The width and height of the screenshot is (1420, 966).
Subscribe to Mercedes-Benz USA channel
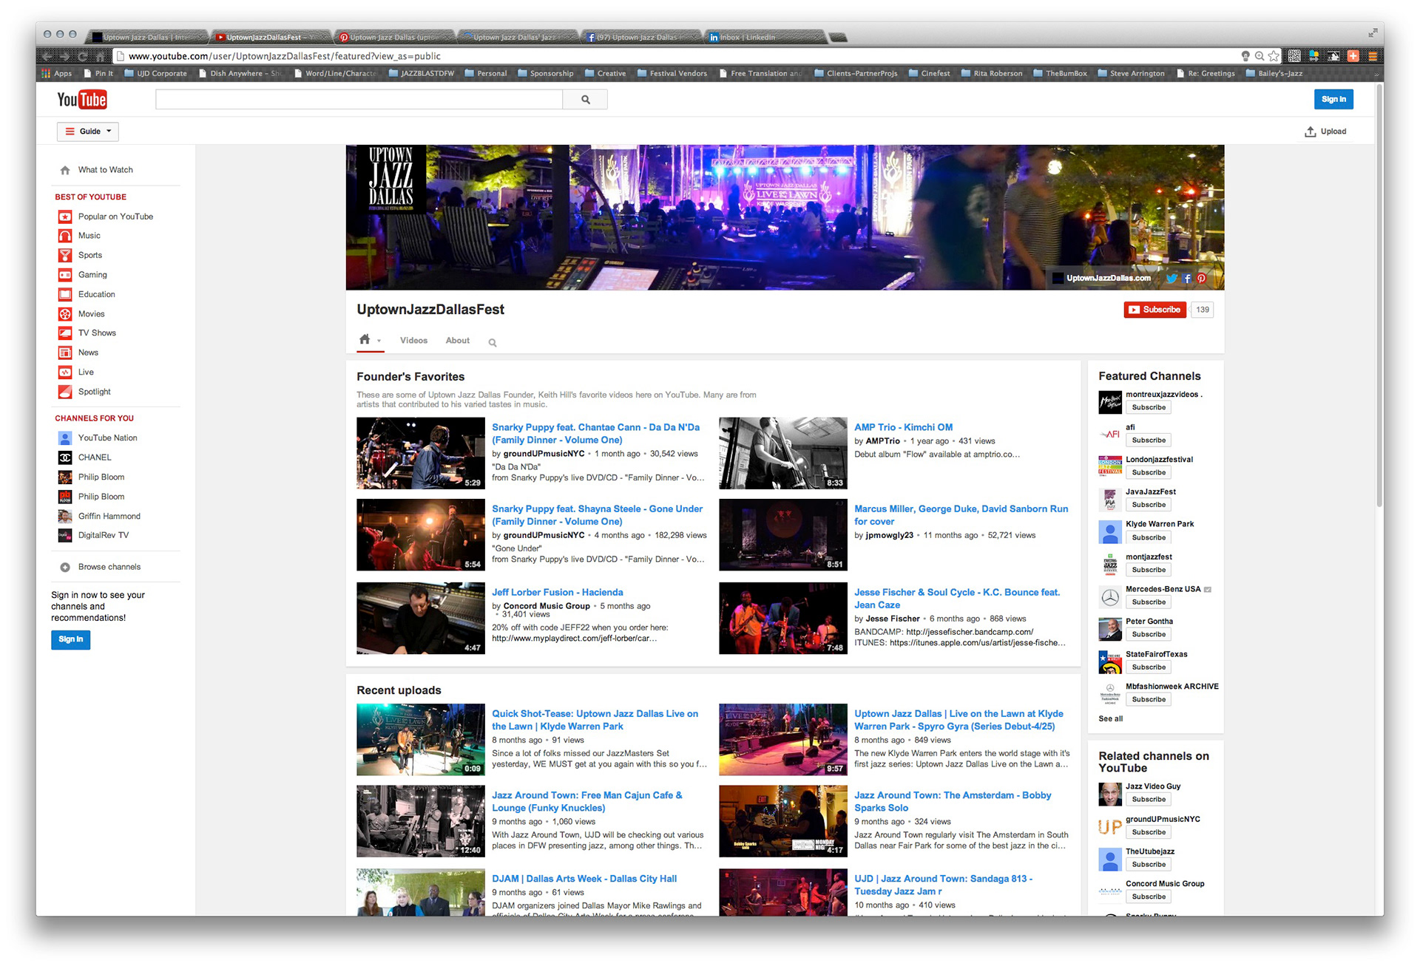1149,602
